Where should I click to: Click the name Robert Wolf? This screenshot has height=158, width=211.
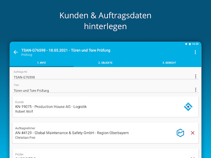[24, 112]
